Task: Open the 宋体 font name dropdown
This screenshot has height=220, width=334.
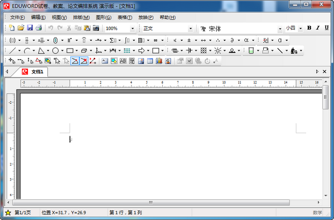Action: (280, 28)
